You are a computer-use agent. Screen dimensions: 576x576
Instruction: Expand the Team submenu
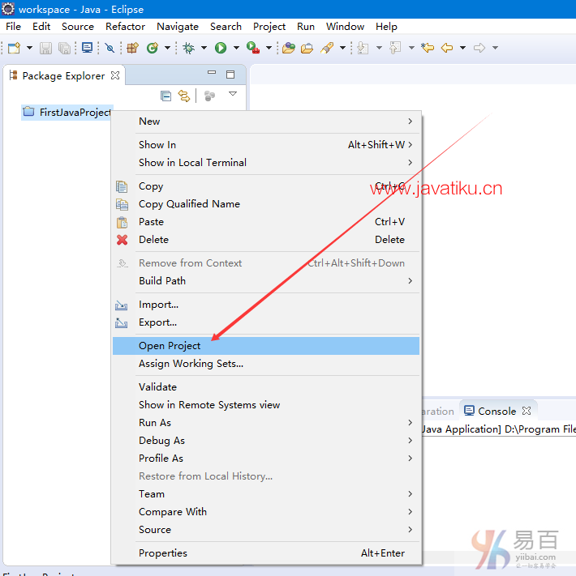click(x=266, y=493)
